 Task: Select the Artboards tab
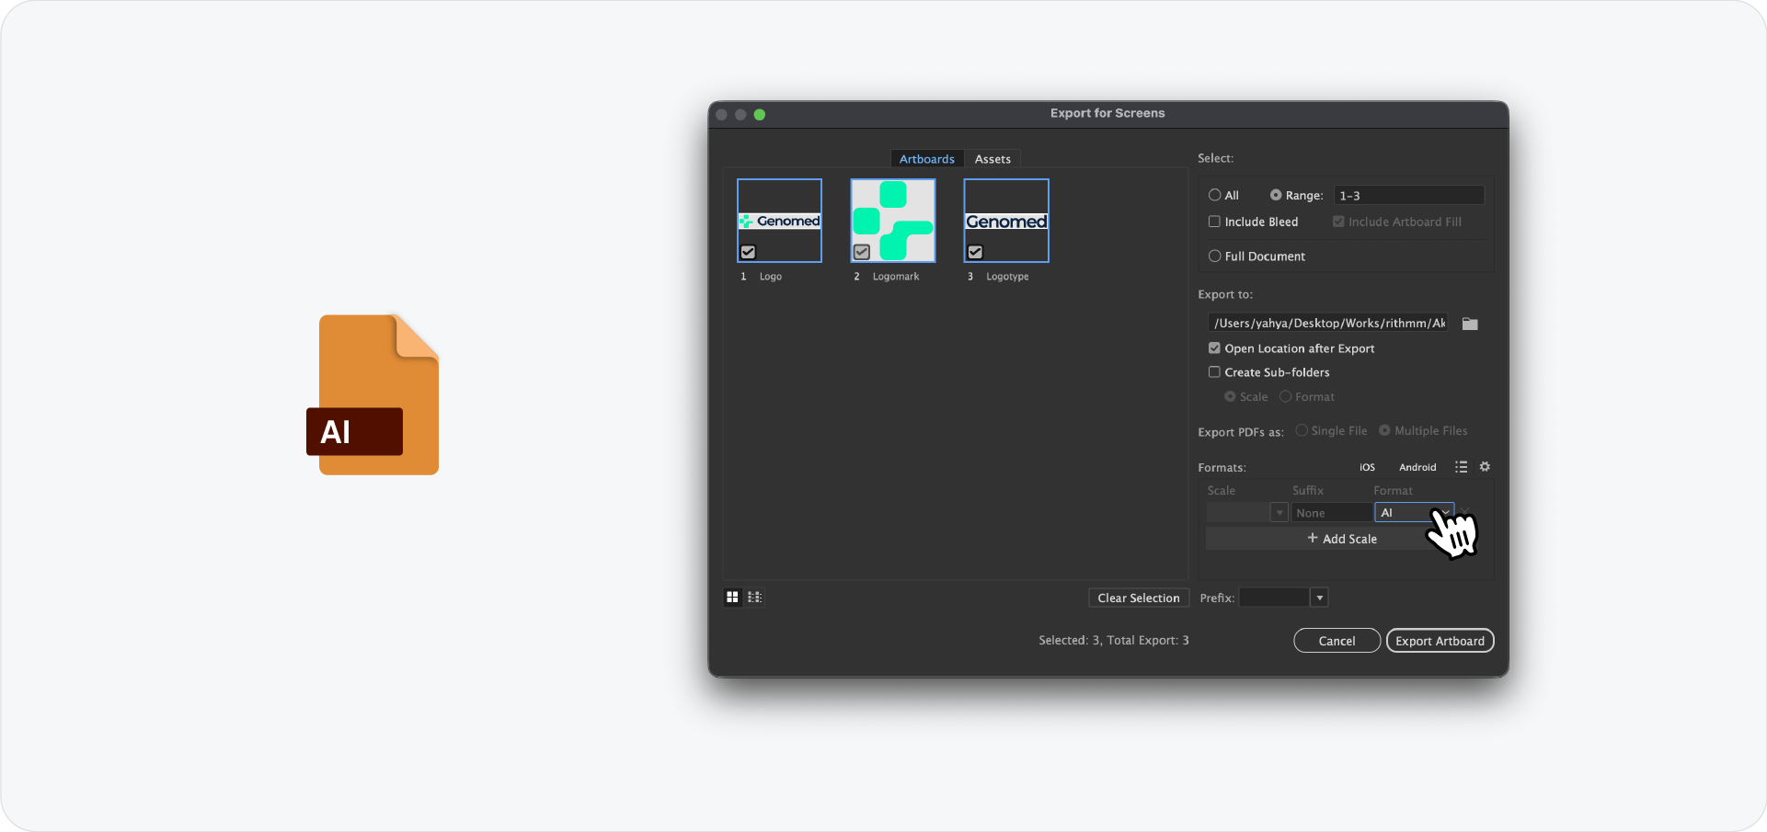pos(926,158)
